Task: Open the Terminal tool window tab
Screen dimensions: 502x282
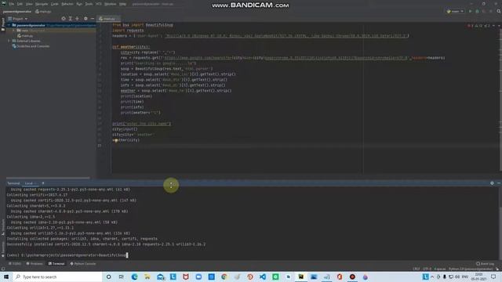Action: point(56,264)
